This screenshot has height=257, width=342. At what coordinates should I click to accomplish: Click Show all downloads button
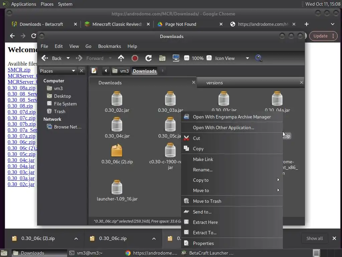[x=315, y=238]
